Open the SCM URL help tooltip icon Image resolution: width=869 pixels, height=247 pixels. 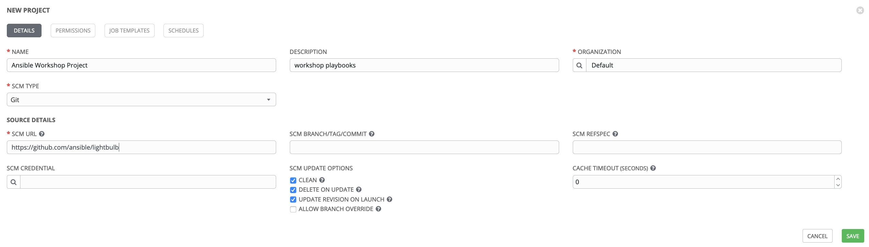(x=42, y=134)
